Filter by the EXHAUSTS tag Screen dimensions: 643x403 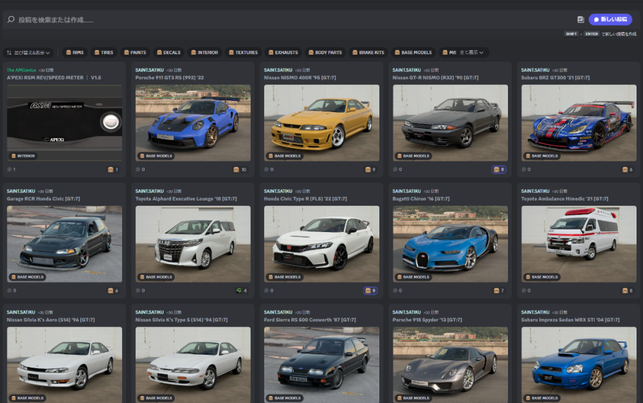coord(283,52)
